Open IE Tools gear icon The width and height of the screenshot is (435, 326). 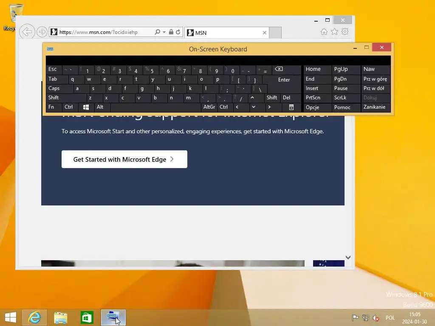pos(345,31)
